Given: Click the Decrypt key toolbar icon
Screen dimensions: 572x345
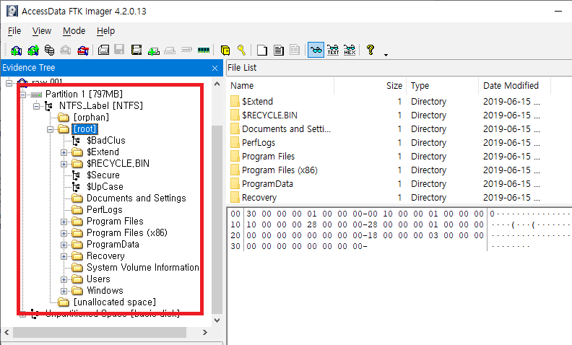Looking at the screenshot, I should point(241,51).
